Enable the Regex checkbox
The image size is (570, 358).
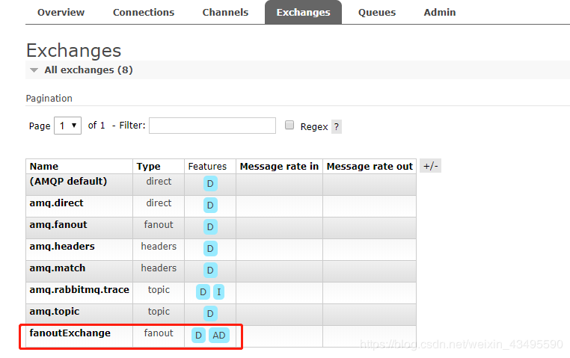289,126
